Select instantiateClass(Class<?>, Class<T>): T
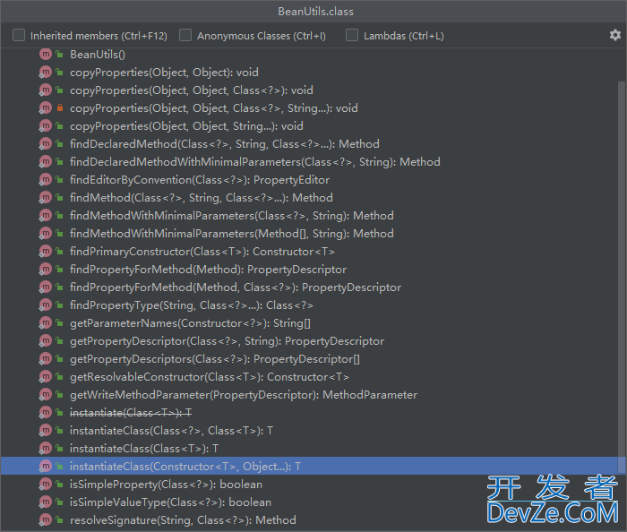This screenshot has height=532, width=627. click(309, 431)
